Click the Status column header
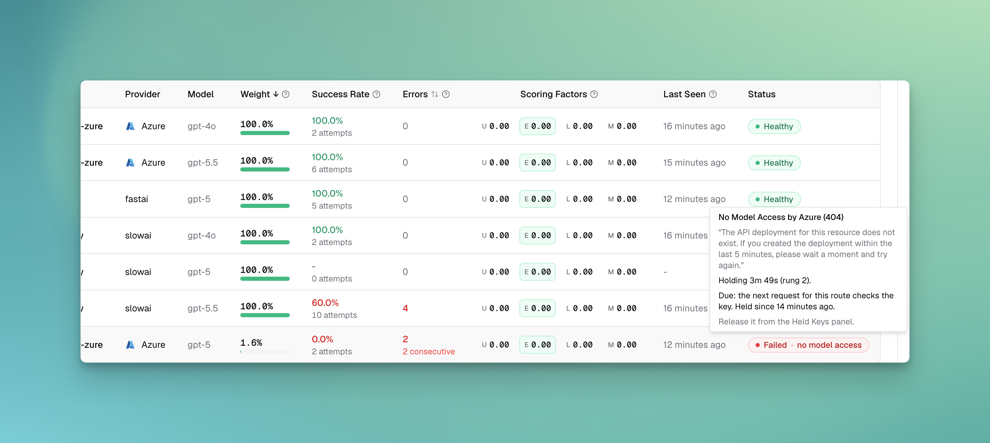 [761, 94]
